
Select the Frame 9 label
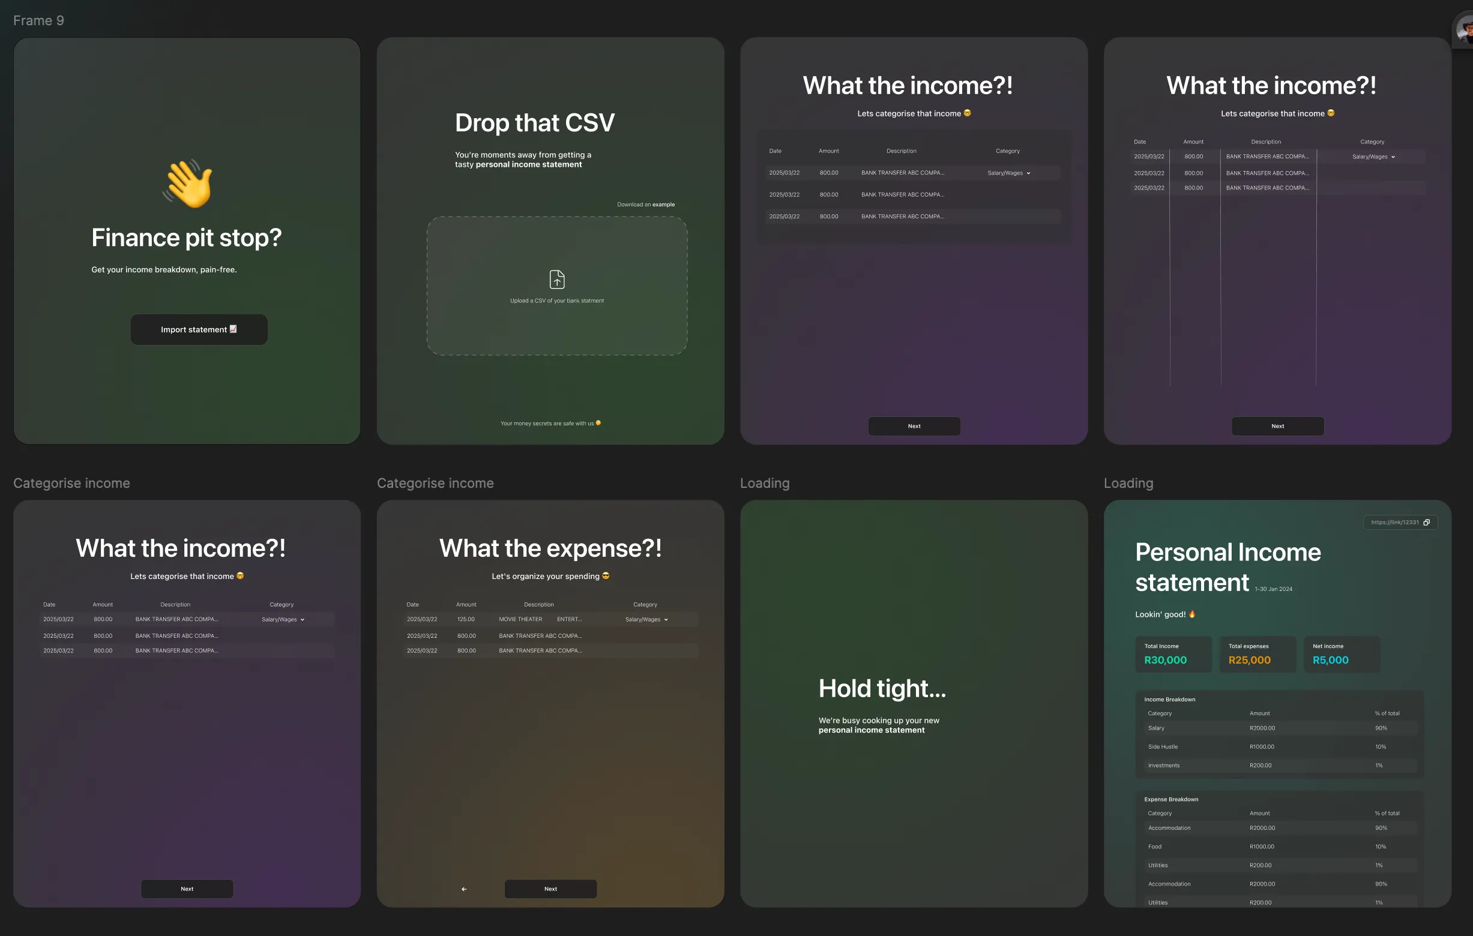[x=38, y=21]
